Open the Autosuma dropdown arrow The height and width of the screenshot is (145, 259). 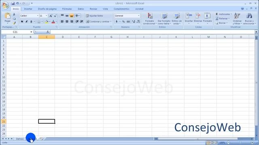tap(231, 14)
